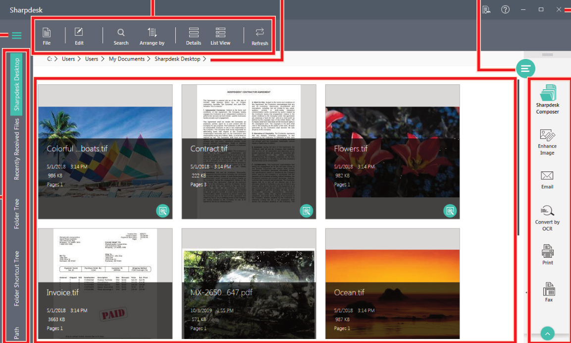Toggle the hamburger menu at left
The image size is (571, 343).
tap(16, 35)
